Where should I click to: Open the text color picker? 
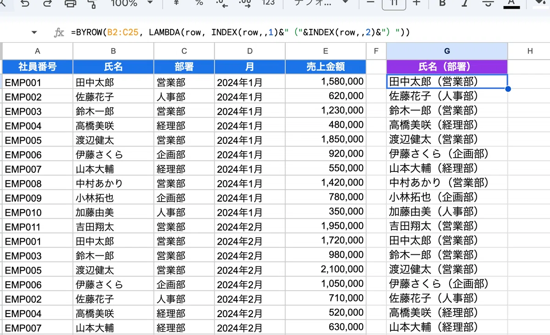(x=511, y=4)
